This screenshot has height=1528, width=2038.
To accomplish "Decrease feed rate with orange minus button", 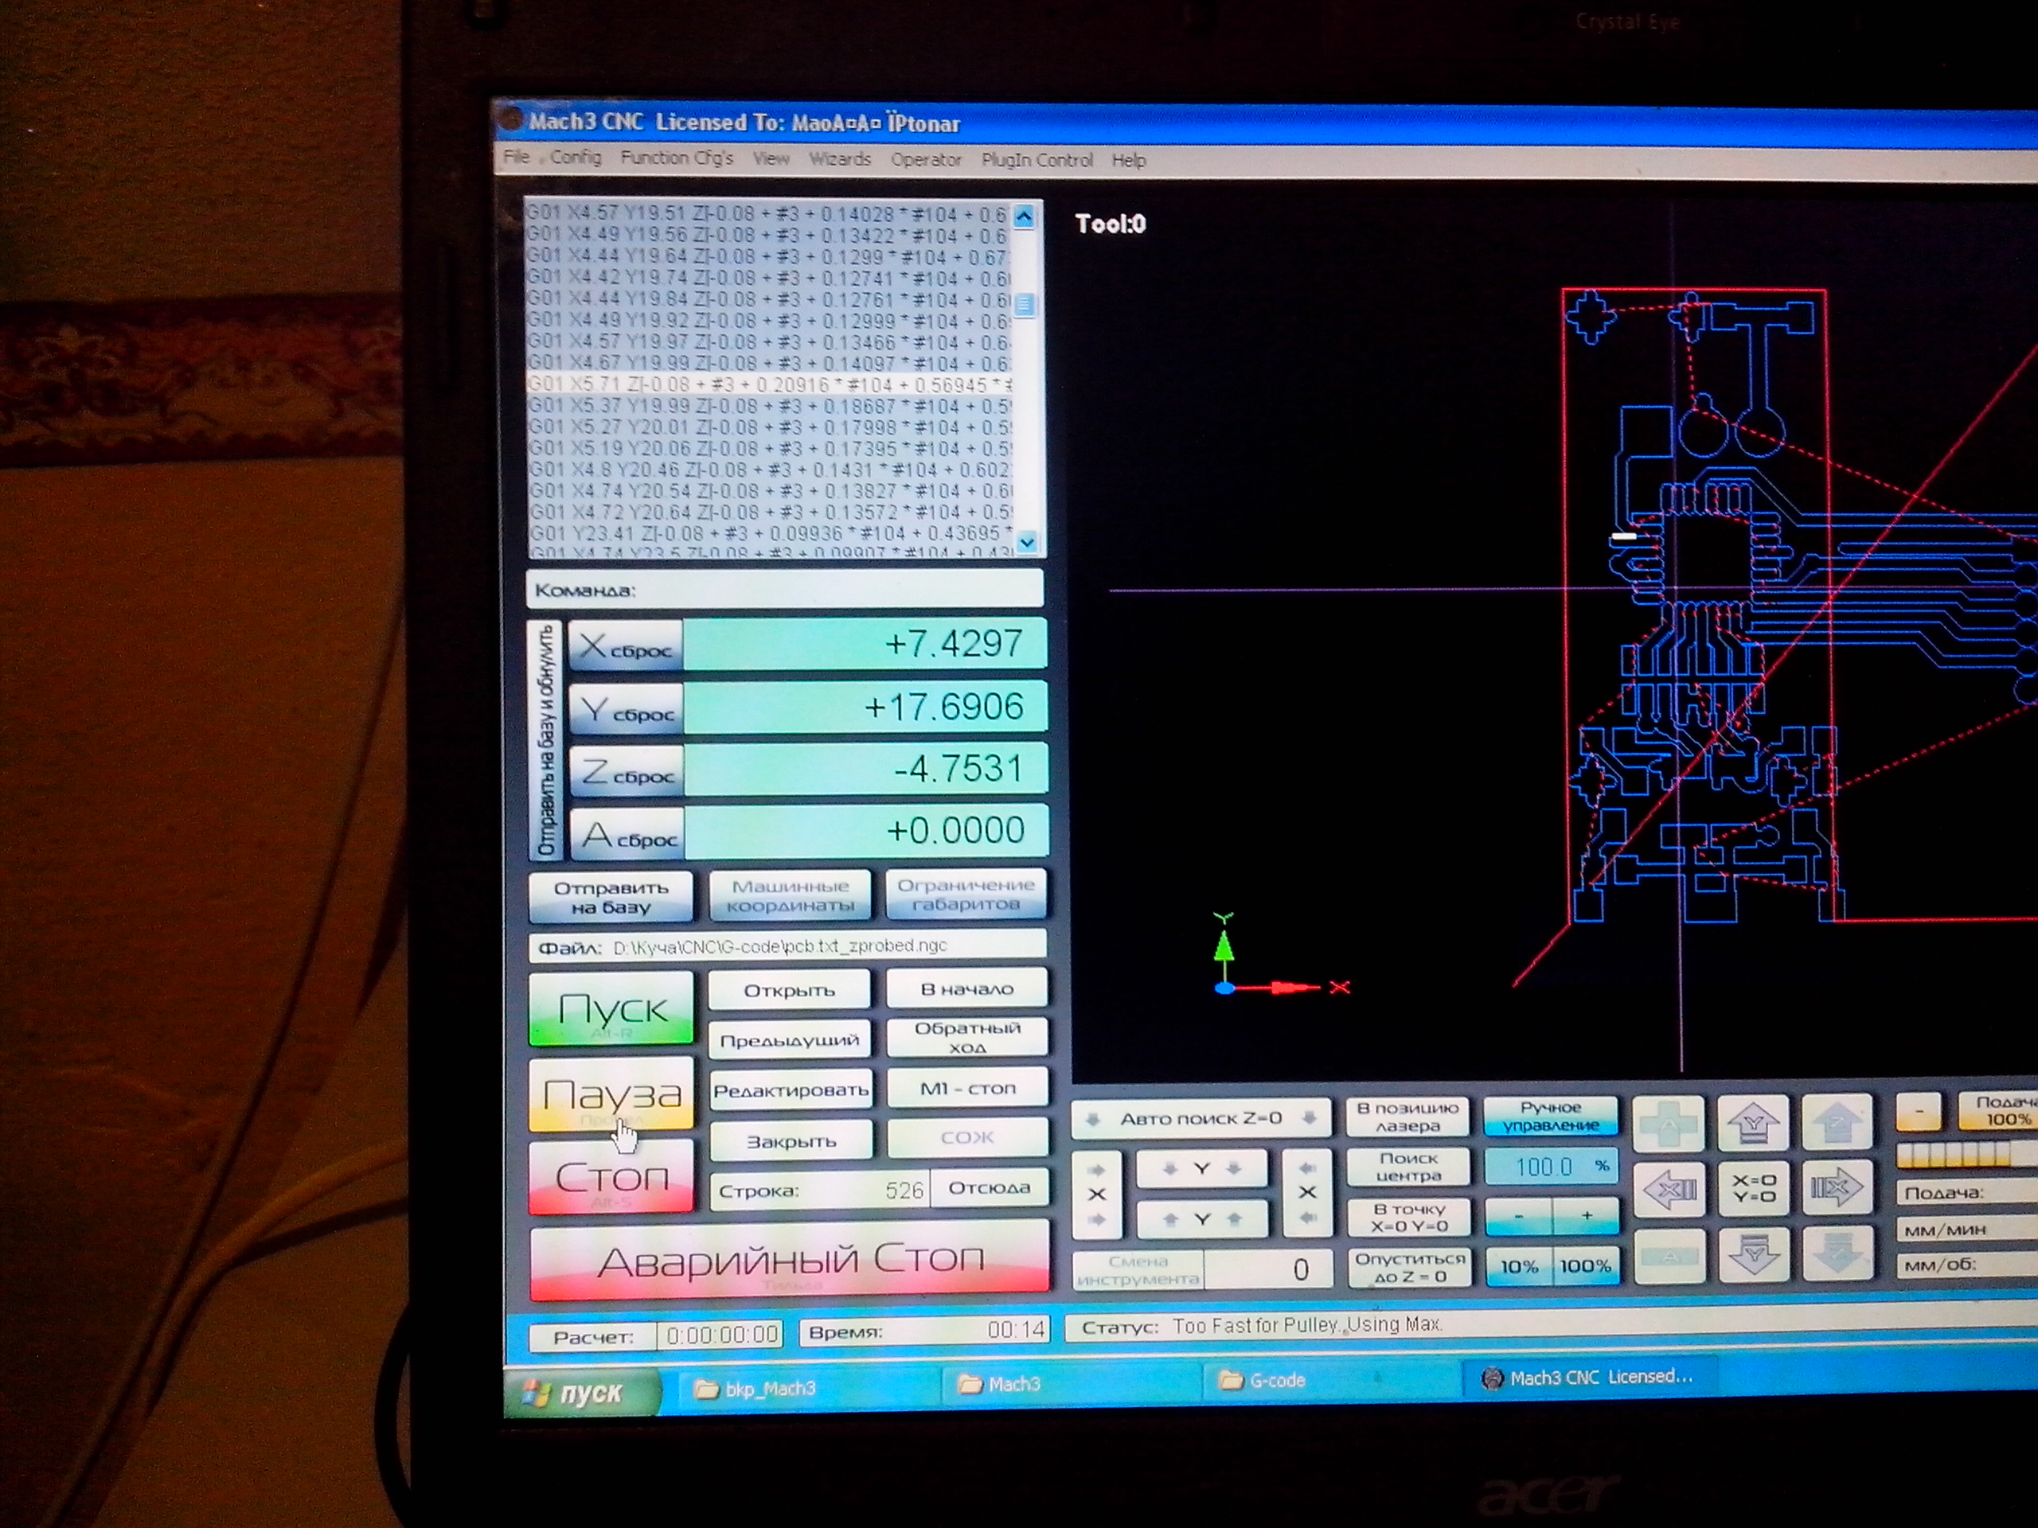I will 1919,1113.
